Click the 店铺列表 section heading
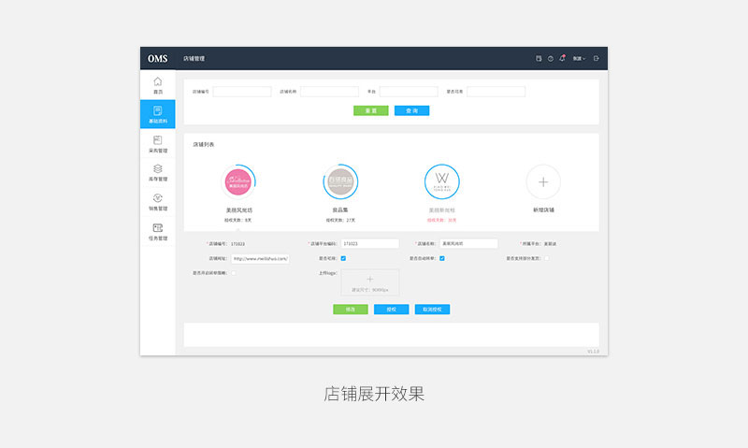Image resolution: width=748 pixels, height=448 pixels. 203,145
